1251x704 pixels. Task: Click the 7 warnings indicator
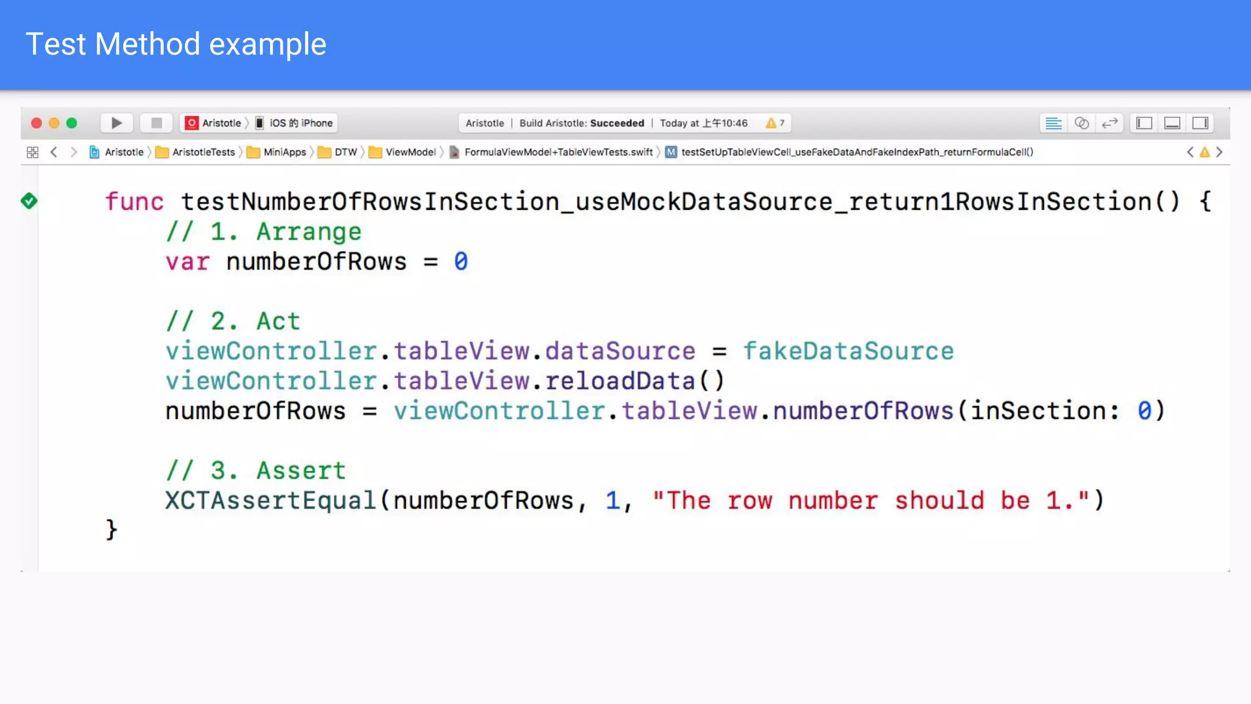[775, 123]
